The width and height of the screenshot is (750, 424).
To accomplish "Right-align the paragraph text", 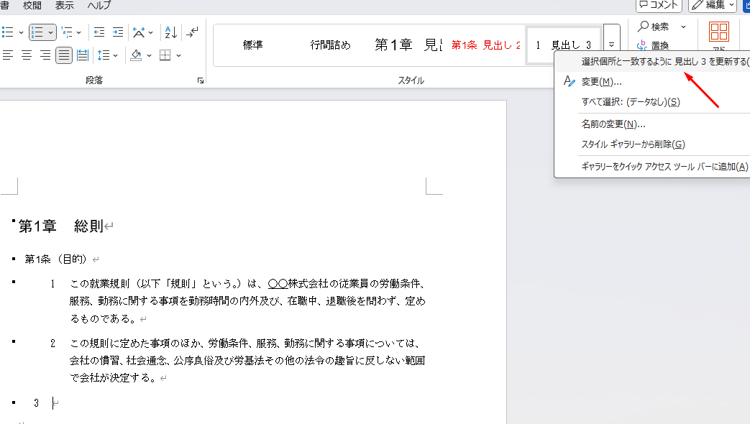I will pyautogui.click(x=45, y=55).
